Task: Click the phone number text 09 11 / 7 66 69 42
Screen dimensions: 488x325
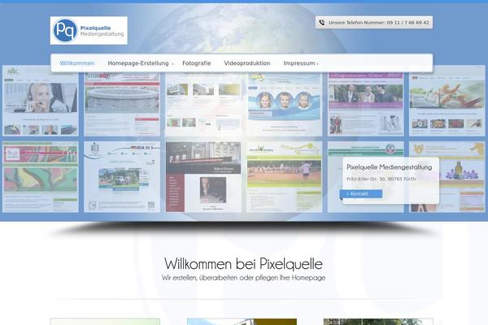Action: click(x=407, y=23)
